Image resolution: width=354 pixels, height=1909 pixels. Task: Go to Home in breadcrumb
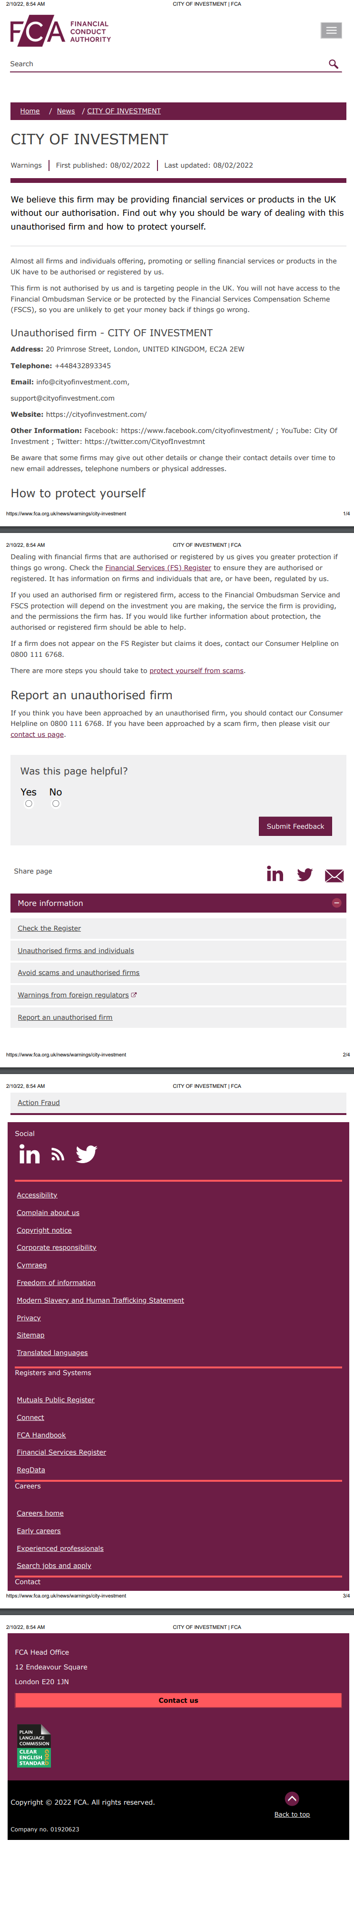tap(29, 111)
